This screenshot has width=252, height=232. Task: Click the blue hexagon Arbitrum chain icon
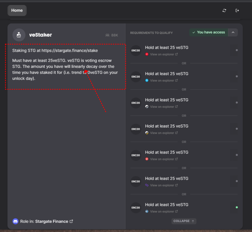[x=147, y=212]
